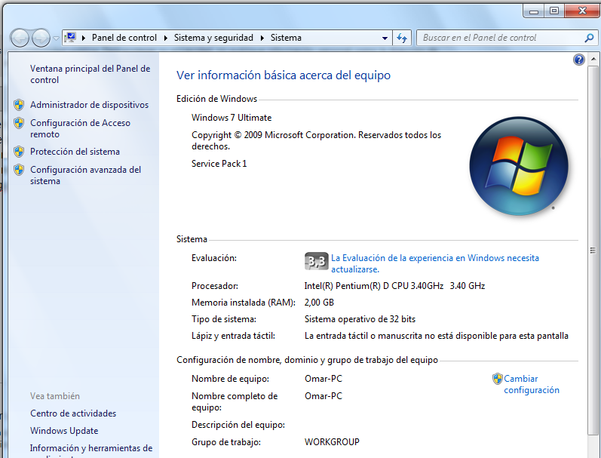Click the shield icon beside Protección del sistema
Viewport: 601px width, 458px height.
click(x=19, y=152)
